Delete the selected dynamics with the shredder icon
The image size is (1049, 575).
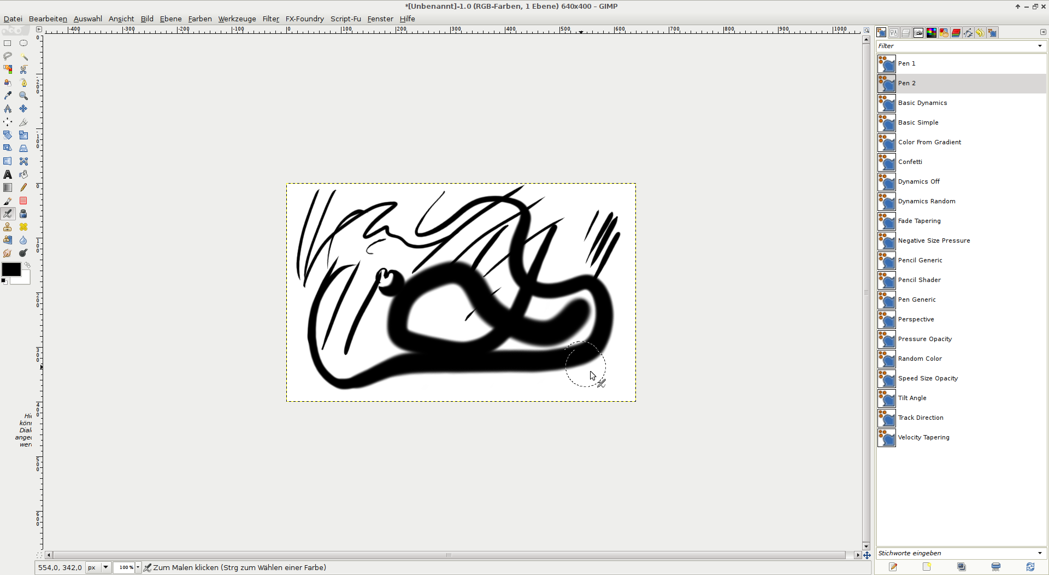[x=995, y=567]
